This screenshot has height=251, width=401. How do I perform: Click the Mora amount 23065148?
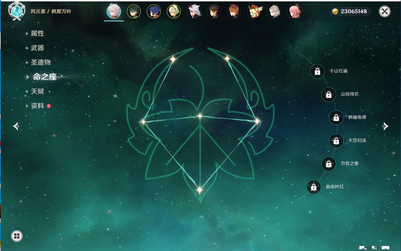point(354,11)
